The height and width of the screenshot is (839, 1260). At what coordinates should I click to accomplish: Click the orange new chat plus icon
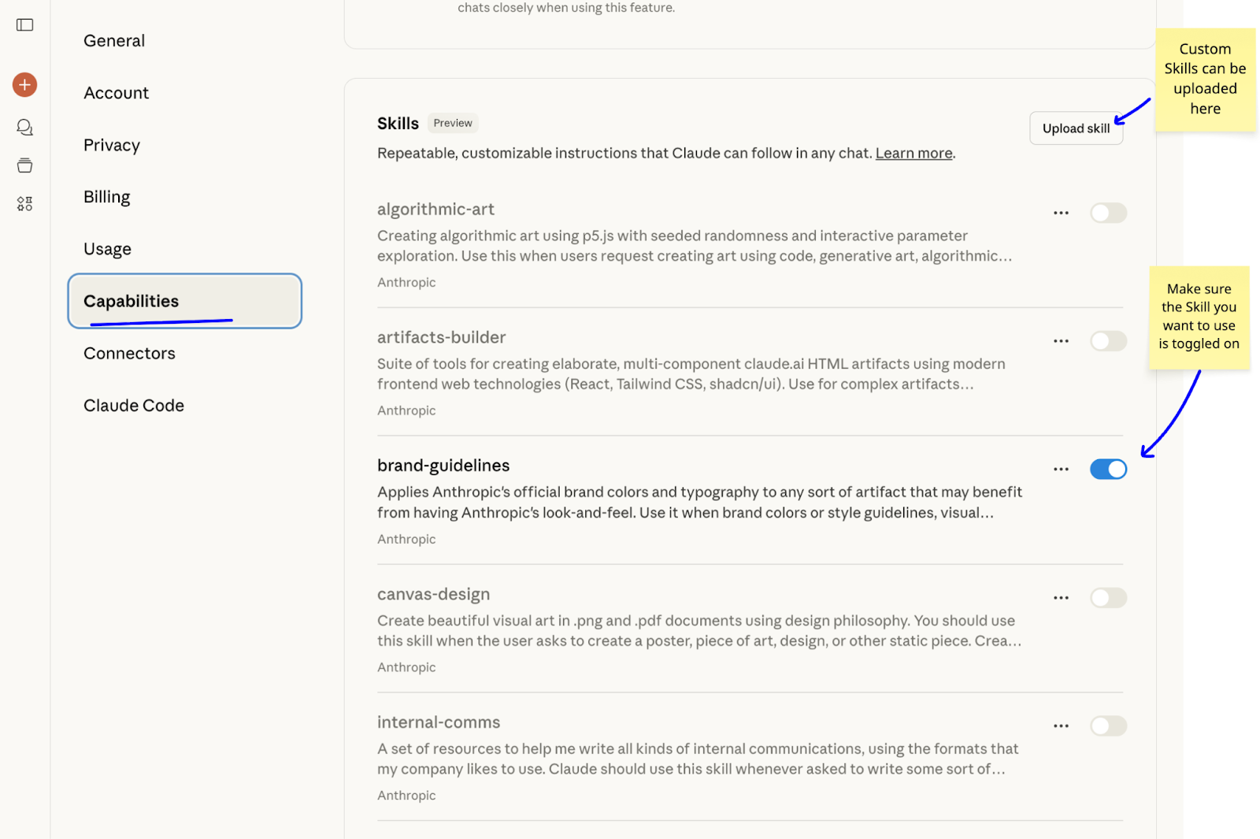[x=25, y=85]
